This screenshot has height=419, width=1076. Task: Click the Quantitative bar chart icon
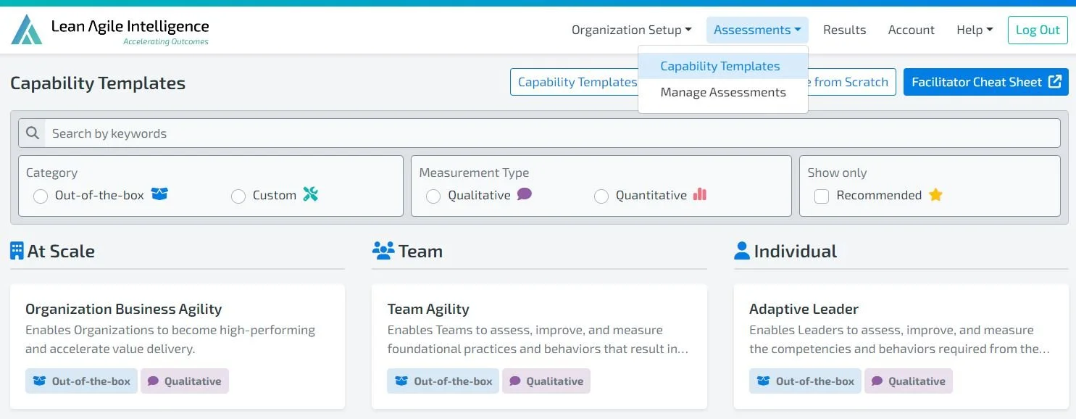[x=700, y=194]
